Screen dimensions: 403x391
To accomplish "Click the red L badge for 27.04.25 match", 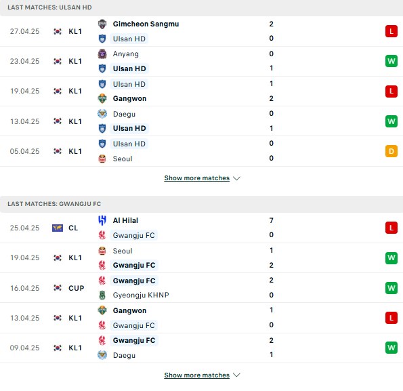I will pos(391,31).
